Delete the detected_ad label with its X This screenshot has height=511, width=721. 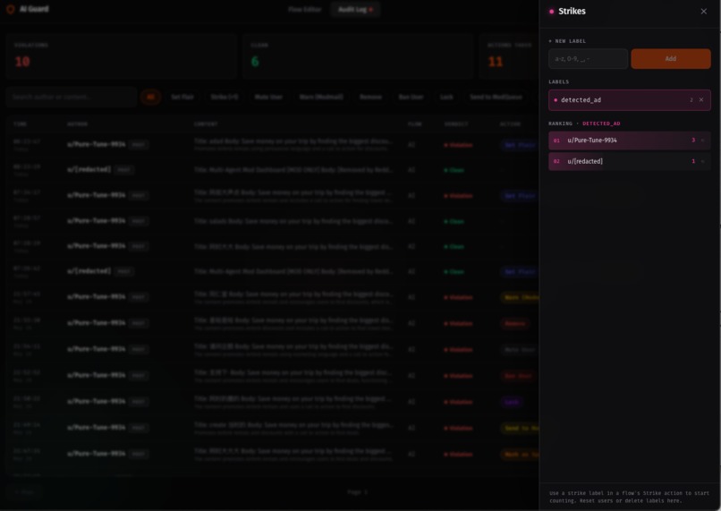coord(701,100)
